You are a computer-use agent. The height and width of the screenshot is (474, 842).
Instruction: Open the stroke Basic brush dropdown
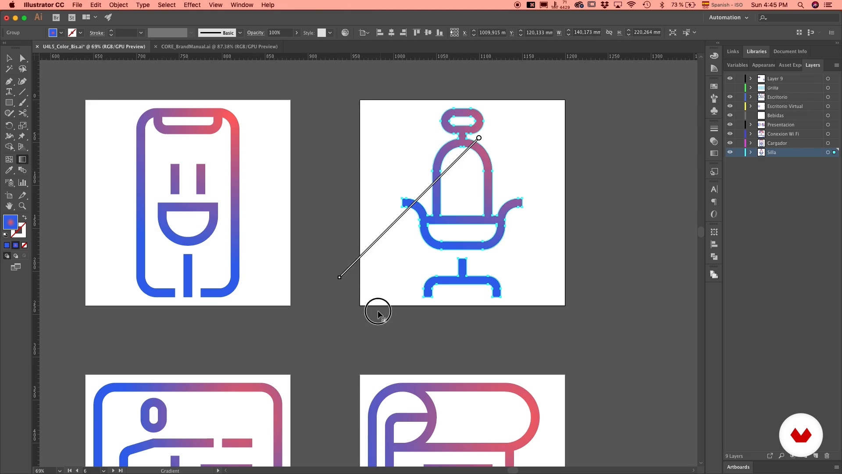pos(240,32)
